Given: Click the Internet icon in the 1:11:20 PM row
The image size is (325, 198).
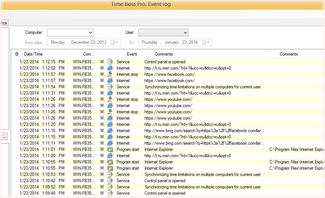Looking at the screenshot, I should (110, 124).
